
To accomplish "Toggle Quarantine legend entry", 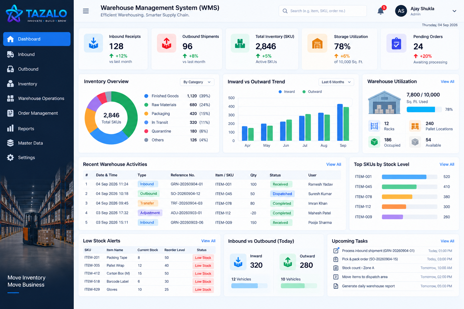I will (x=177, y=131).
